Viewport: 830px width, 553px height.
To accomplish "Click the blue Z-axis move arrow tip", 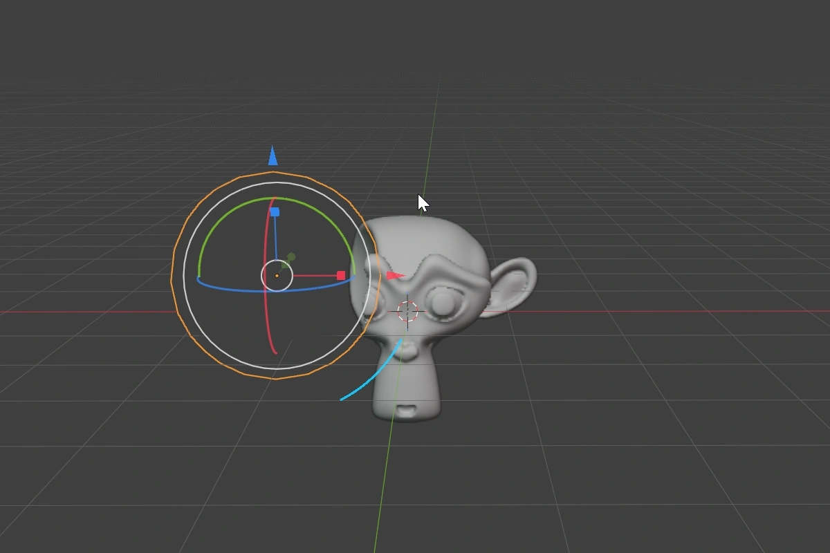I will [x=273, y=156].
